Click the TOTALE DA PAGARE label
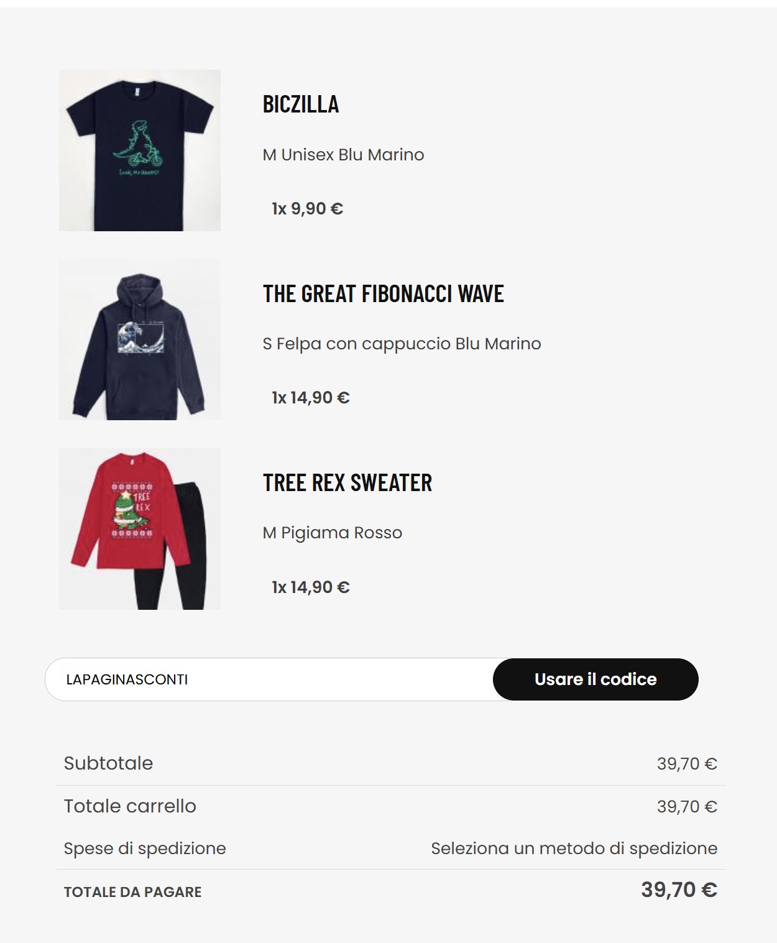Screen dimensions: 777x943 132,892
